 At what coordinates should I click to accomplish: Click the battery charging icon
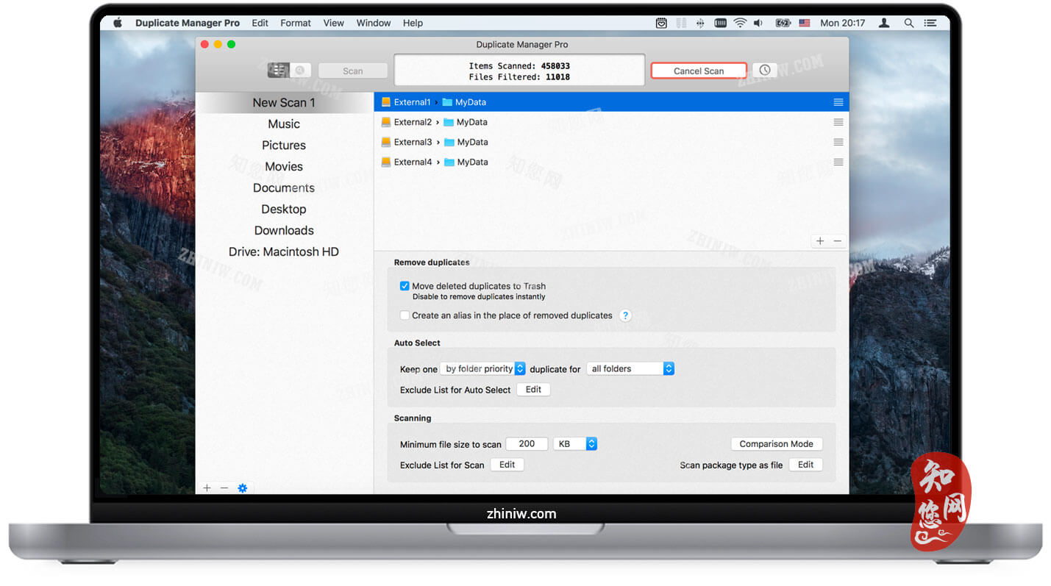point(783,23)
